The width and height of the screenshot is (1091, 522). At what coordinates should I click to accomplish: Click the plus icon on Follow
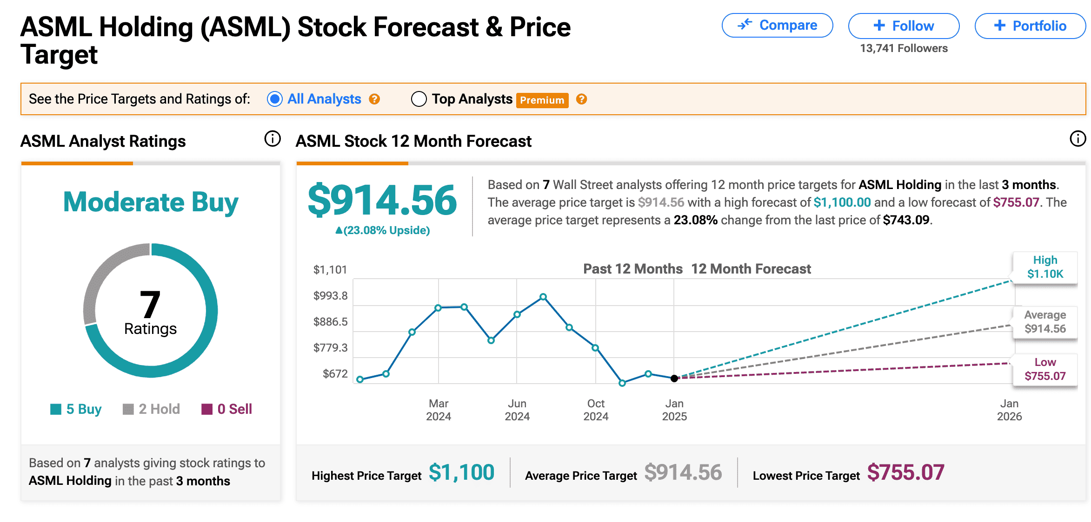click(879, 26)
